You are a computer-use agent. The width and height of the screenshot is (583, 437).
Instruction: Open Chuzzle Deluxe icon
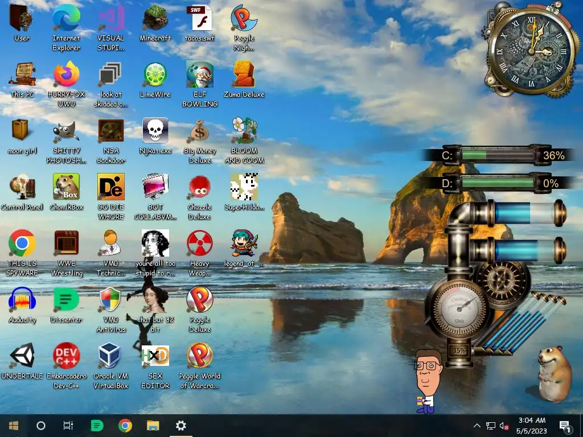[x=200, y=187]
